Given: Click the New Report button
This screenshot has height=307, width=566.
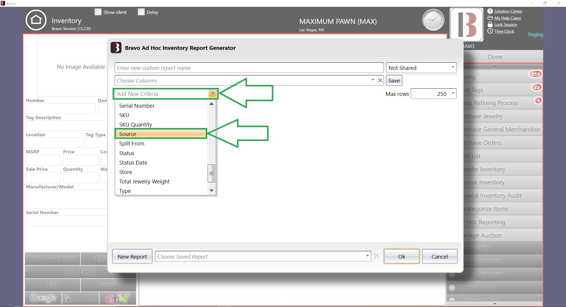Looking at the screenshot, I should [132, 256].
